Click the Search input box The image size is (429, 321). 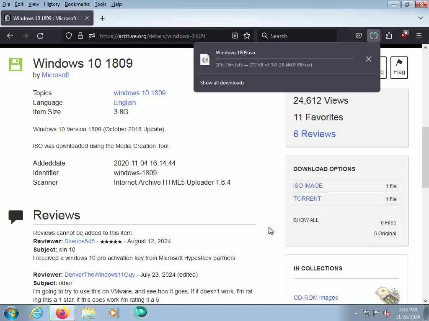[x=297, y=36]
